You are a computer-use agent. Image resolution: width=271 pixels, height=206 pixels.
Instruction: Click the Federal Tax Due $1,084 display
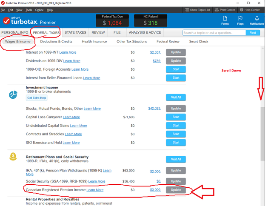pyautogui.click(x=112, y=20)
